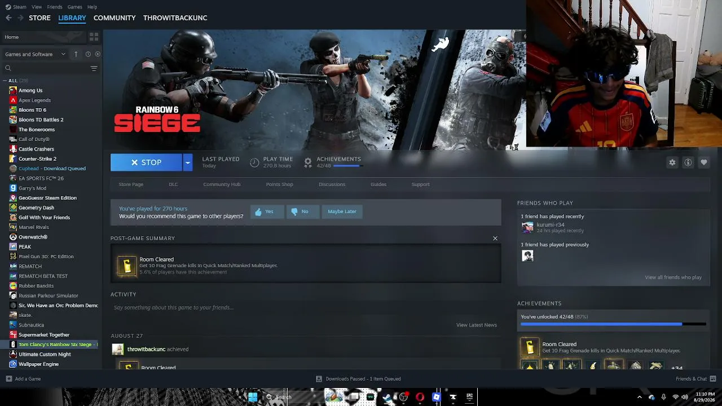Screen dimensions: 722x406
Task: Open the Guides link
Action: [x=378, y=184]
